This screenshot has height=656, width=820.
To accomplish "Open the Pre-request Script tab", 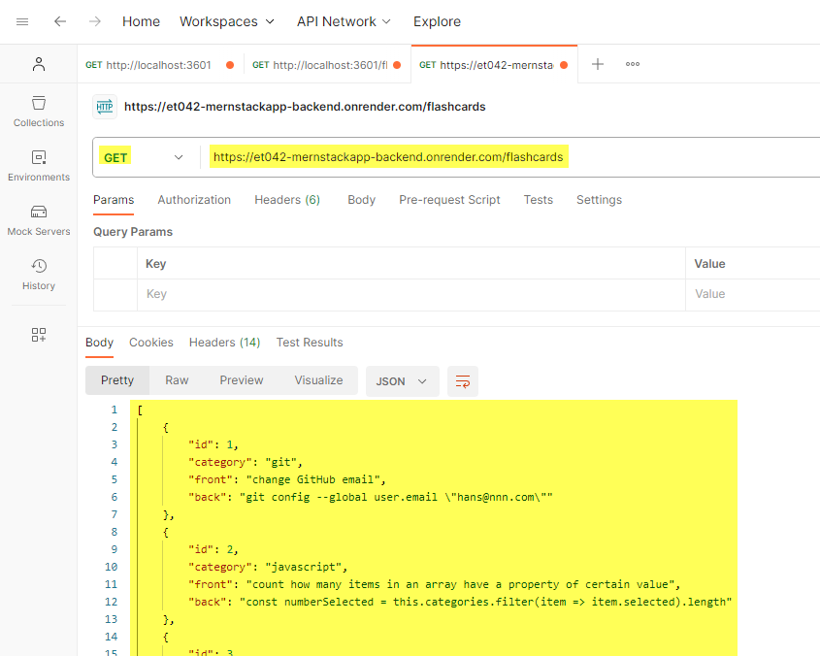I will click(449, 200).
